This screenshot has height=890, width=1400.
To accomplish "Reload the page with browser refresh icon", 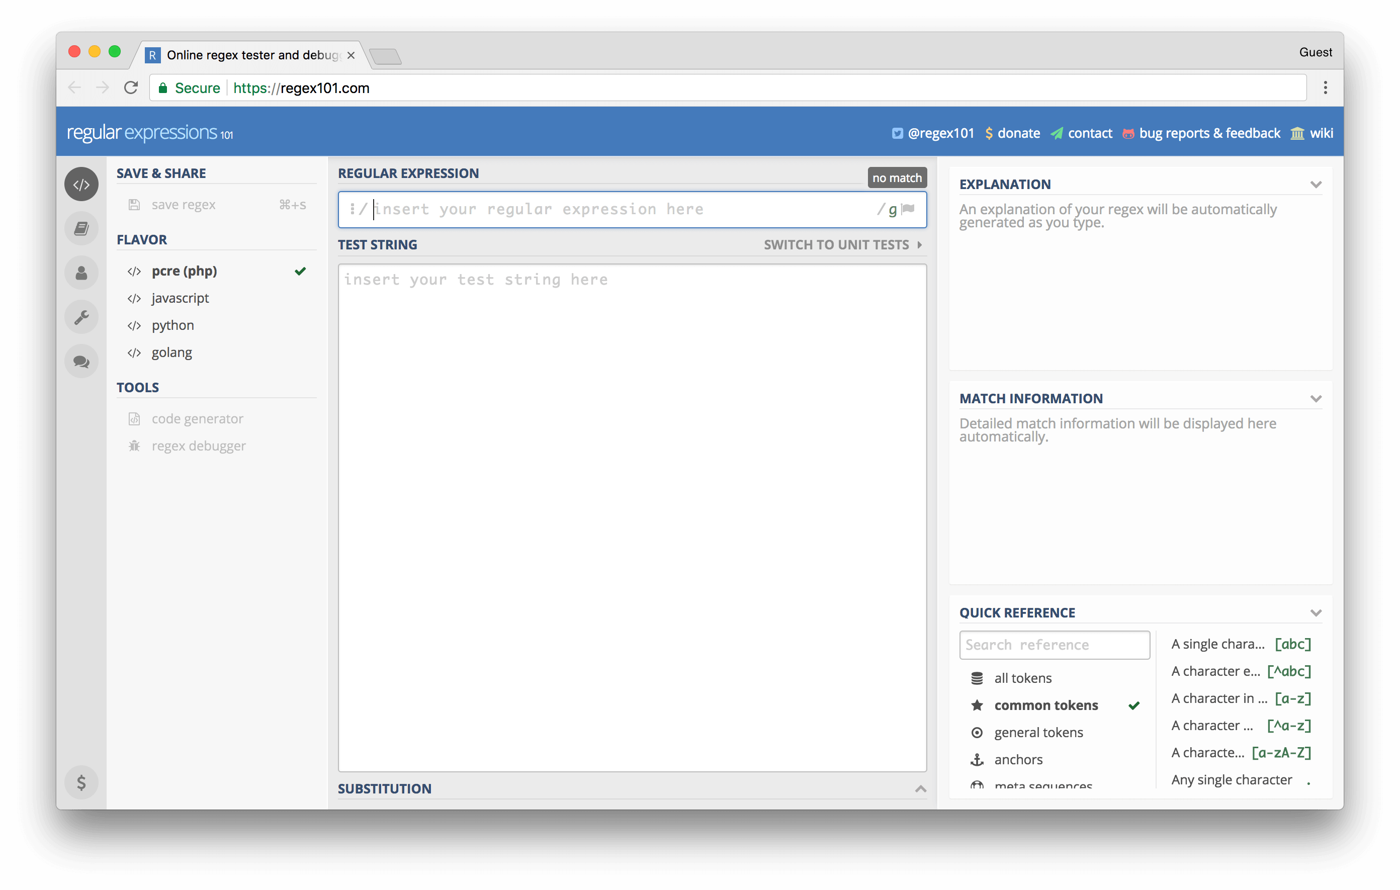I will [x=131, y=88].
